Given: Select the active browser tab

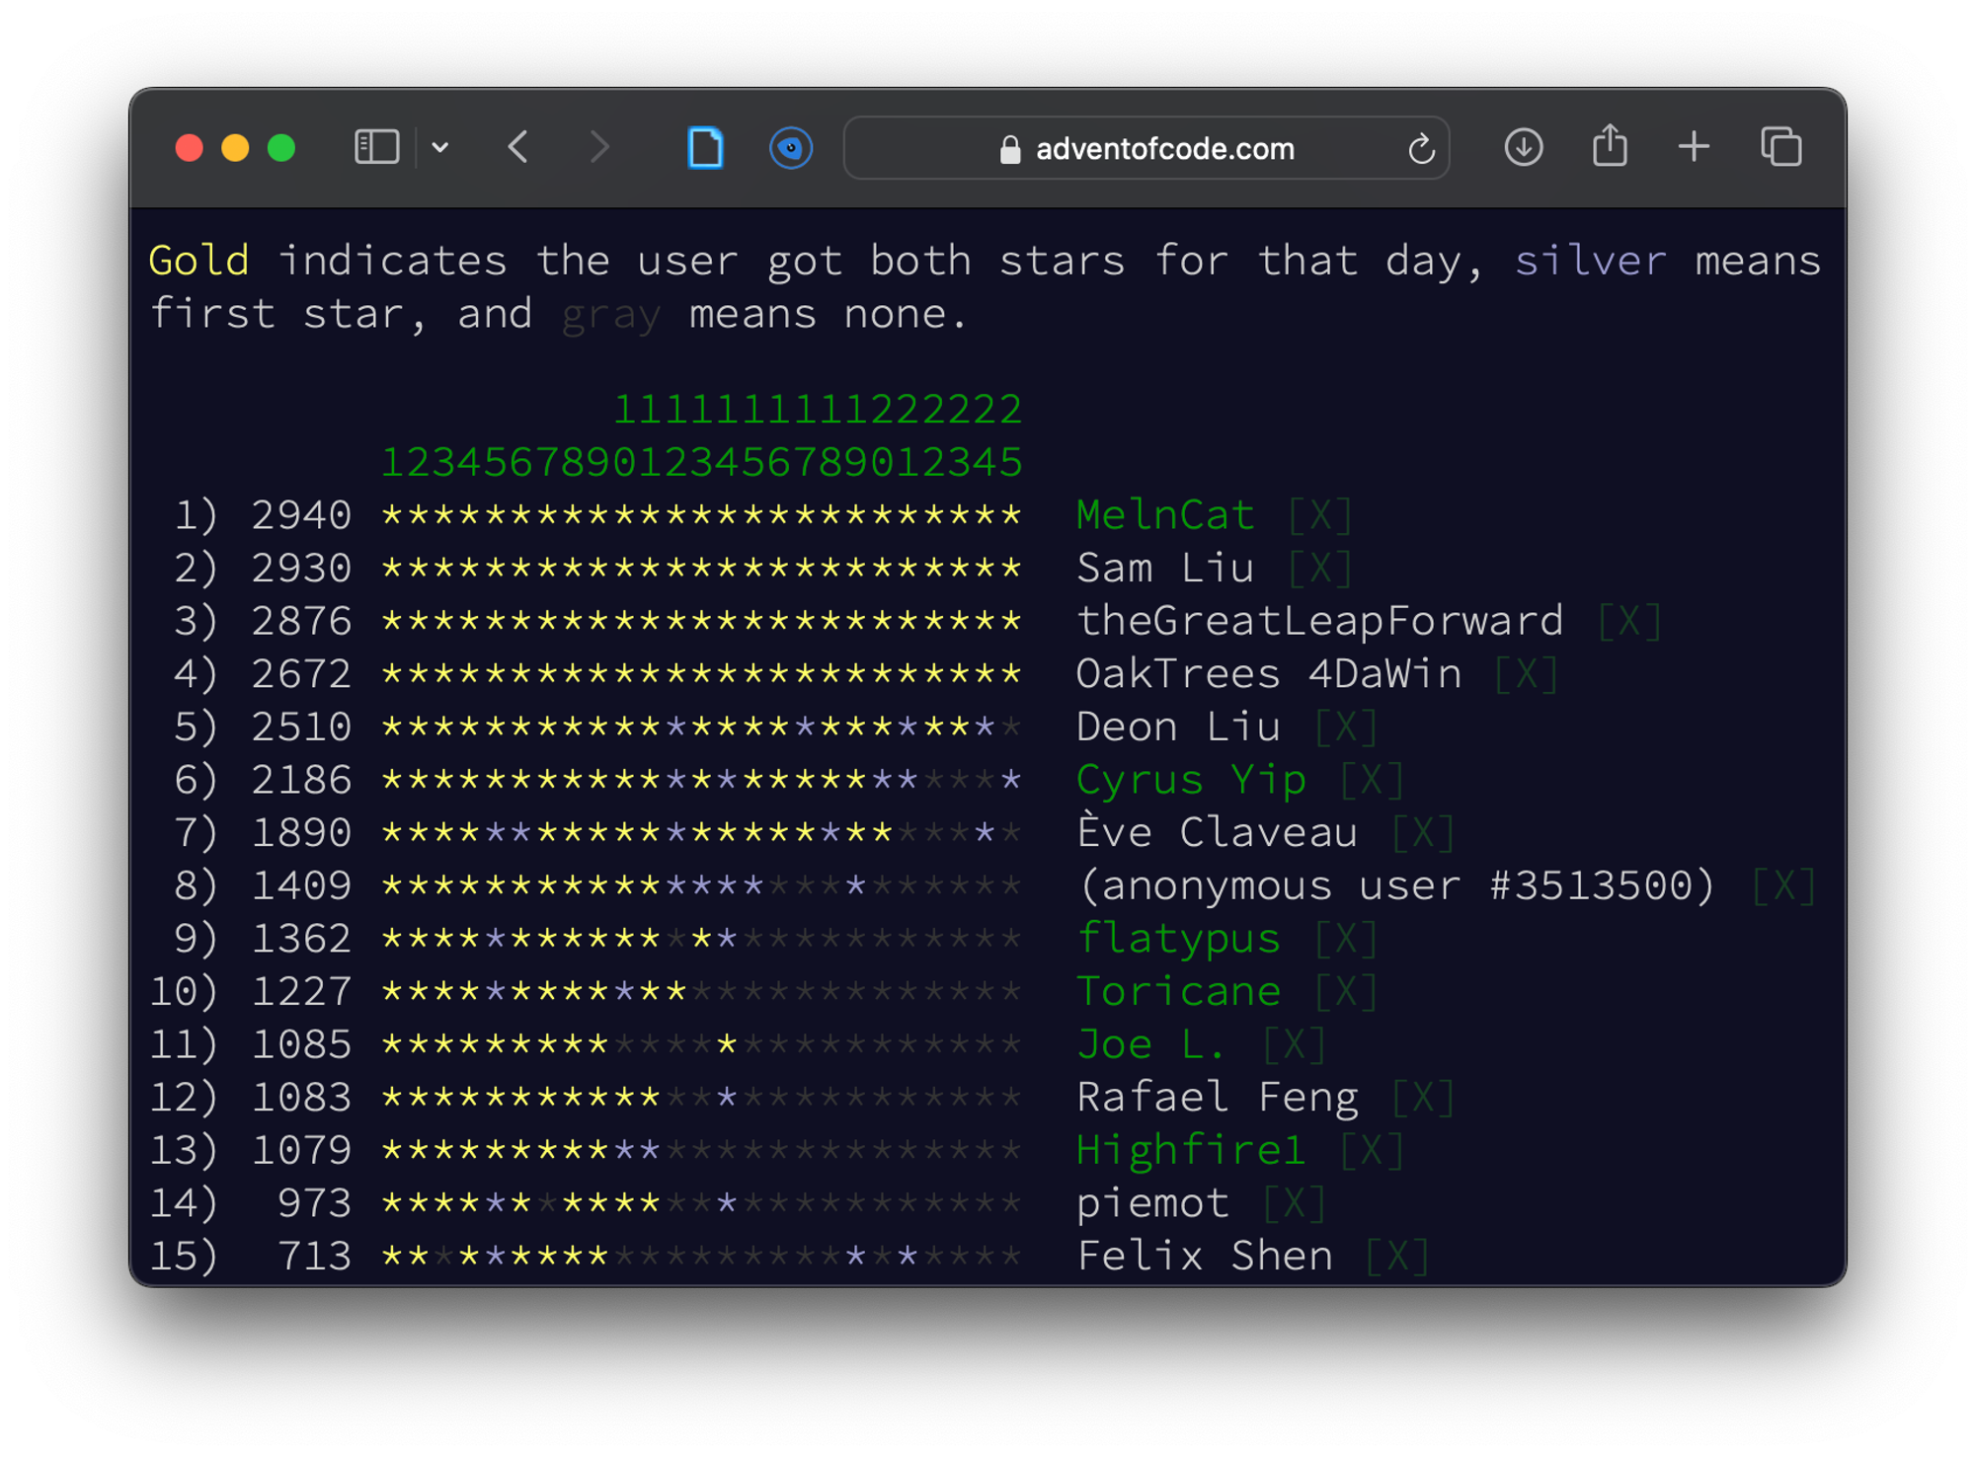Looking at the screenshot, I should pos(705,147).
